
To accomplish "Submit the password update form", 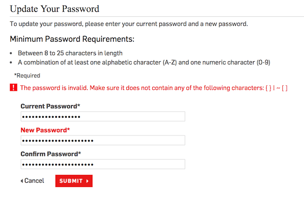I will click(x=74, y=181).
